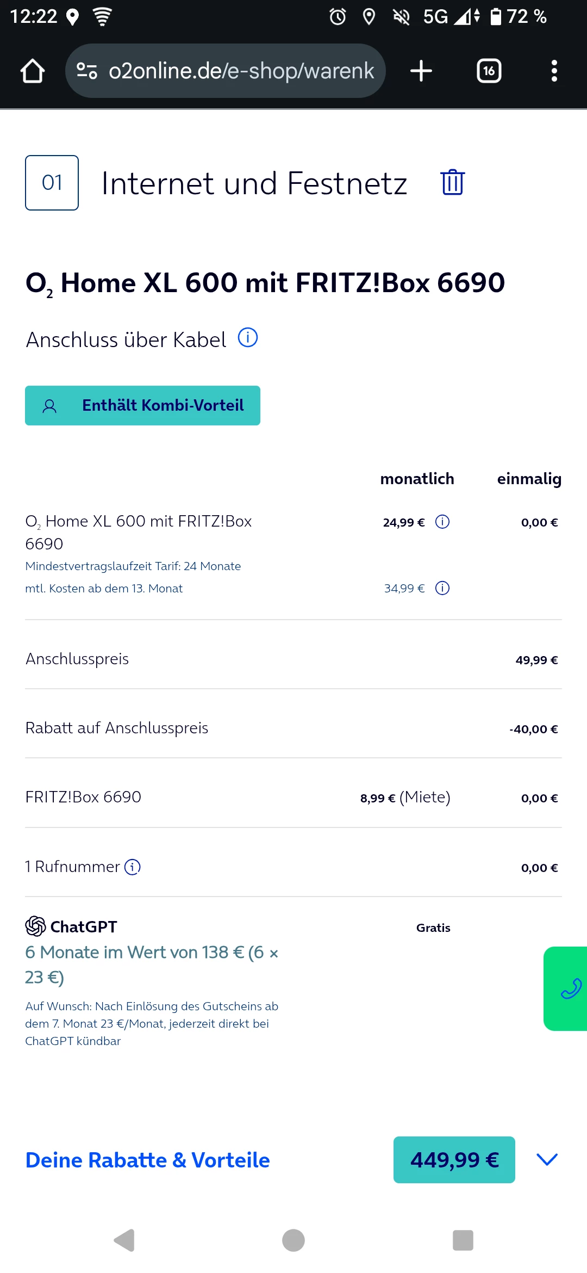This screenshot has height=1273, width=587.
Task: Open info icon next to Anschluss über Kabel
Action: pos(248,338)
